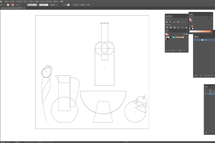
Task: Open the 보기 (View) menu
Action: [42, 1]
